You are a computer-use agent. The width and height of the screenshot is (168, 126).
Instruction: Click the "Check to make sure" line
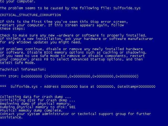73,35
